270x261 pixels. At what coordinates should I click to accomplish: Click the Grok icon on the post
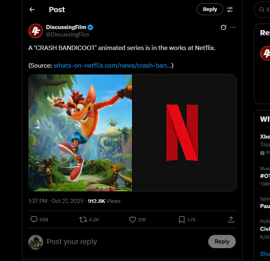[x=223, y=28]
